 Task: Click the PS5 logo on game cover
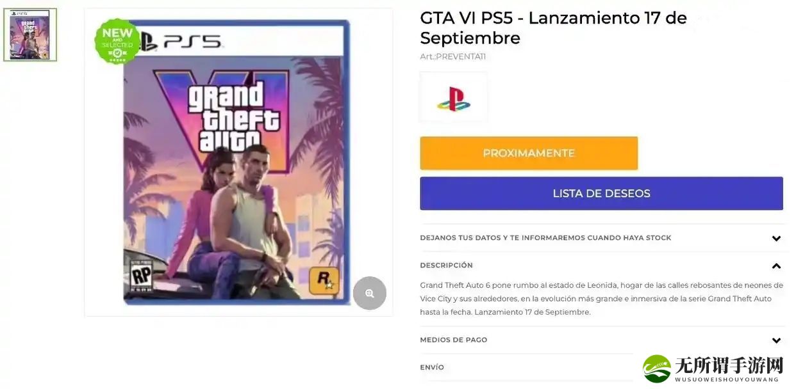click(181, 42)
